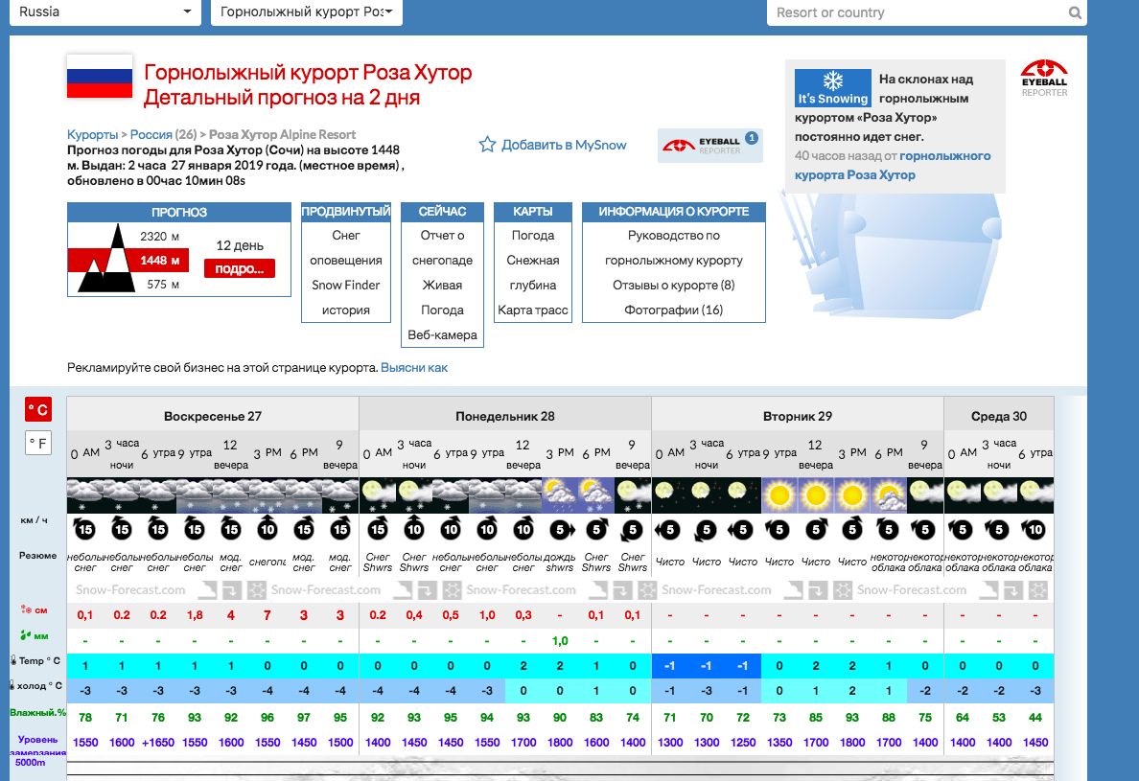This screenshot has width=1139, height=781.
Task: Open Снежная глубина map link
Action: tap(532, 272)
